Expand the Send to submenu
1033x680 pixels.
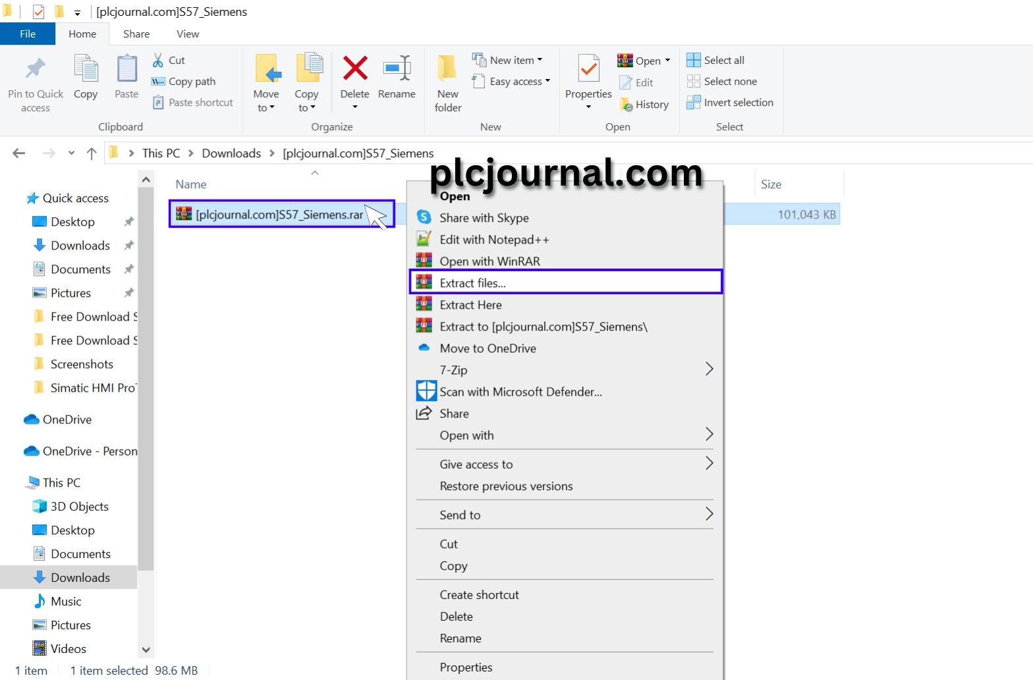566,514
